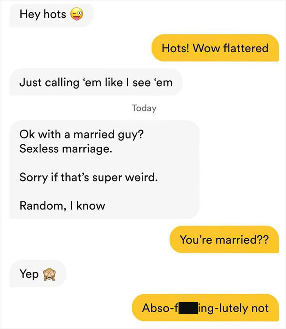Select the "Abso-f...ing-lutely not" bubble
The width and height of the screenshot is (286, 329).
[206, 308]
